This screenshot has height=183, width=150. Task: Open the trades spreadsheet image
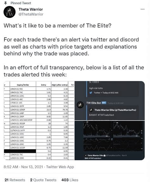39,120
